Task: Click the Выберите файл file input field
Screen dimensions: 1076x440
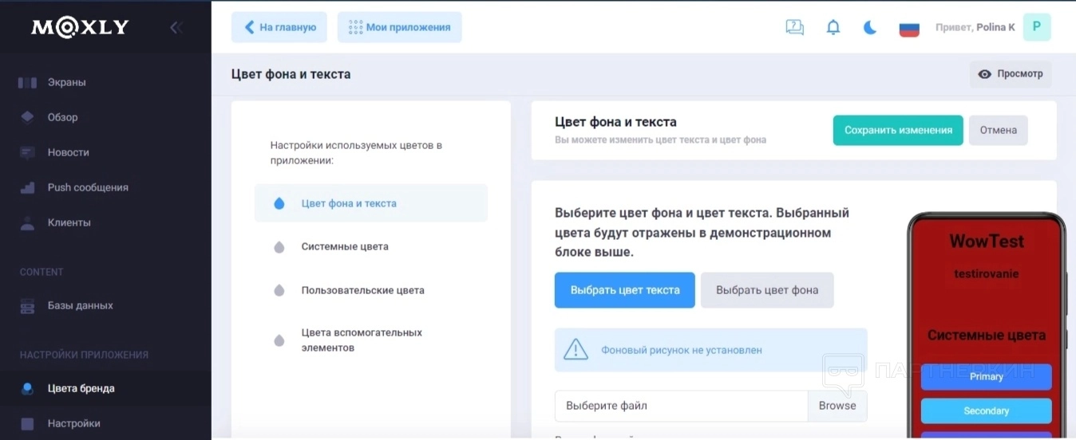Action: click(x=681, y=406)
